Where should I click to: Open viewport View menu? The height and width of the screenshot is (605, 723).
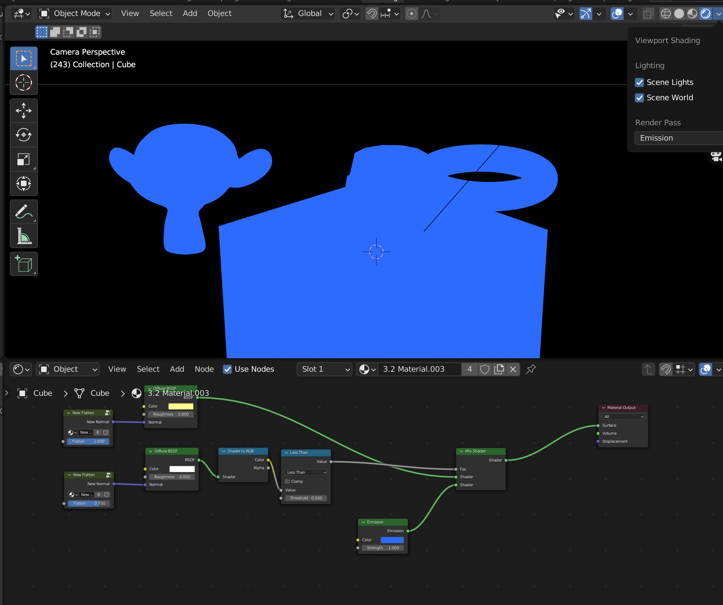tap(130, 14)
